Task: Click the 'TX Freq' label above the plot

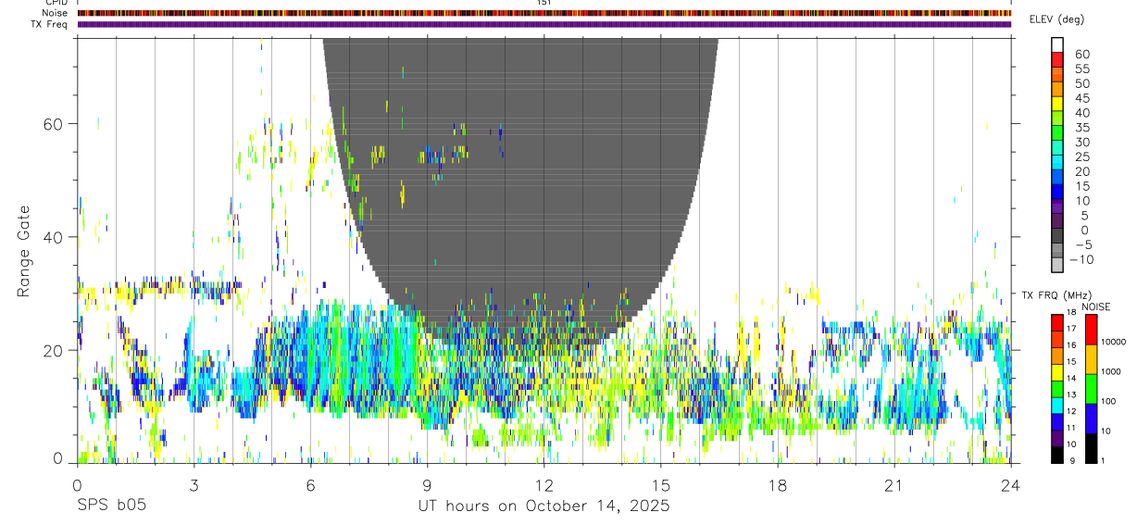Action: point(48,24)
